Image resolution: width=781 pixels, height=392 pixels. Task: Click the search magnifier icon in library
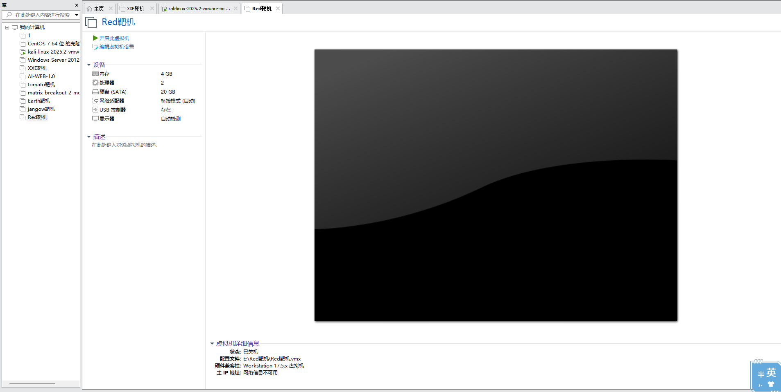pyautogui.click(x=9, y=15)
